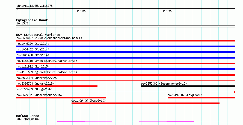Click the Cytogenetic Bands track title

[32, 20]
